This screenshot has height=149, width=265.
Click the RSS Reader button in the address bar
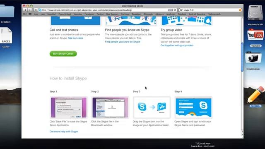(x=171, y=10)
